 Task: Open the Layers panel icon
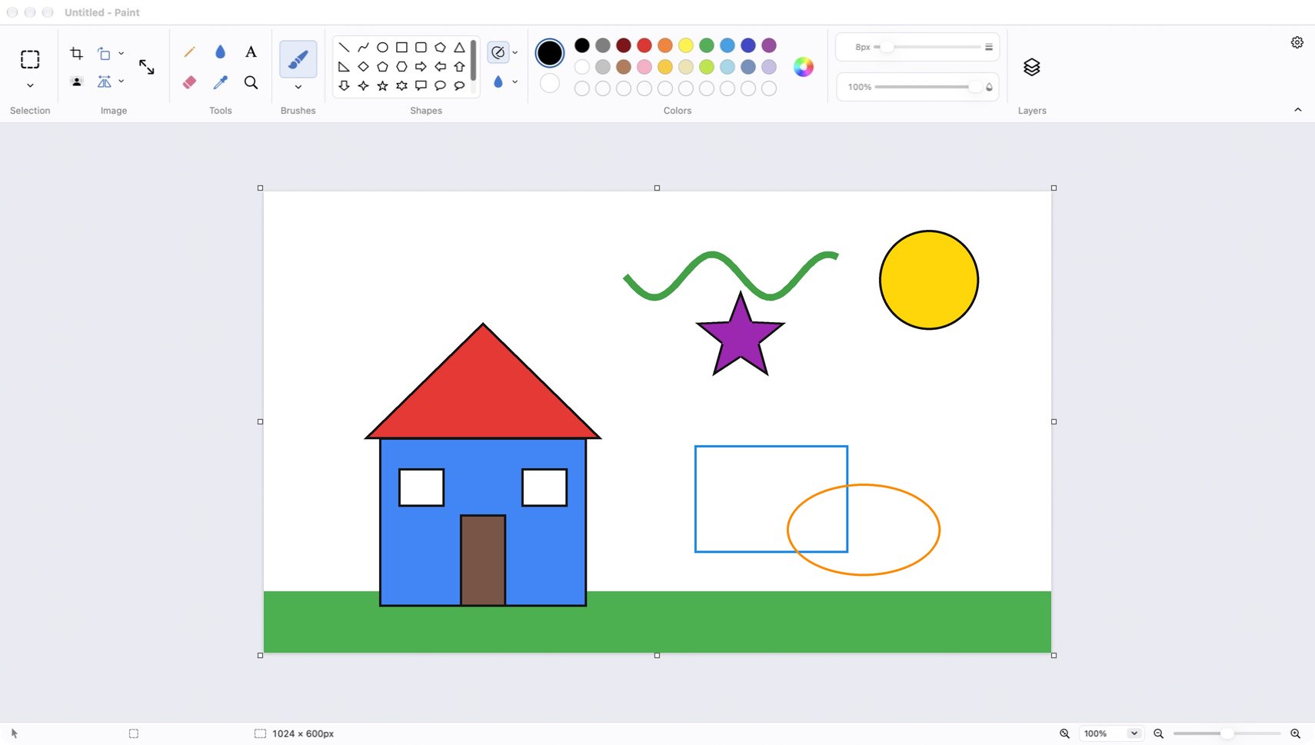[x=1032, y=67]
